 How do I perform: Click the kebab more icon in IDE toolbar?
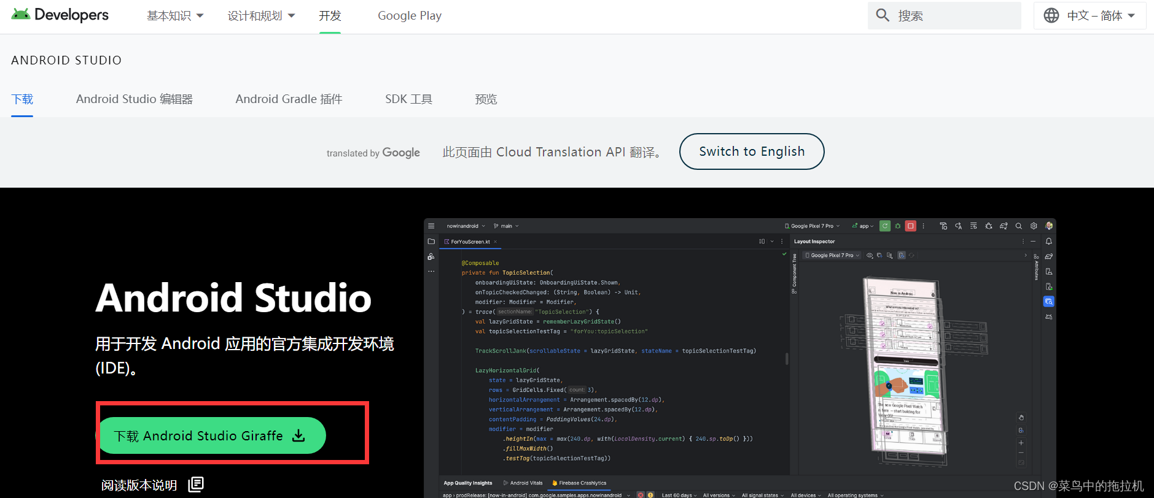[x=923, y=226]
